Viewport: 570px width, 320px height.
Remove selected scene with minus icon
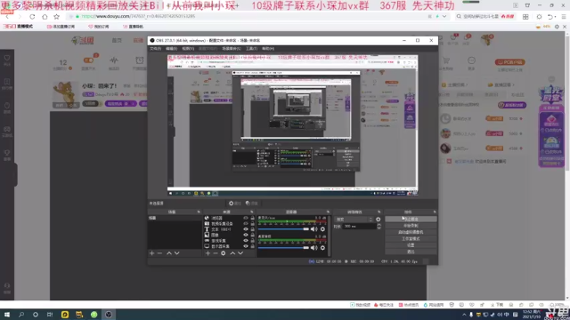pyautogui.click(x=159, y=253)
